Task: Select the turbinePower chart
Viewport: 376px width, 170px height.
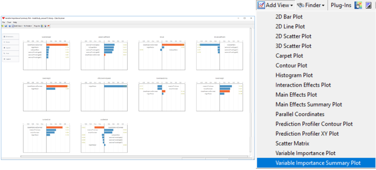Action: [x=46, y=56]
